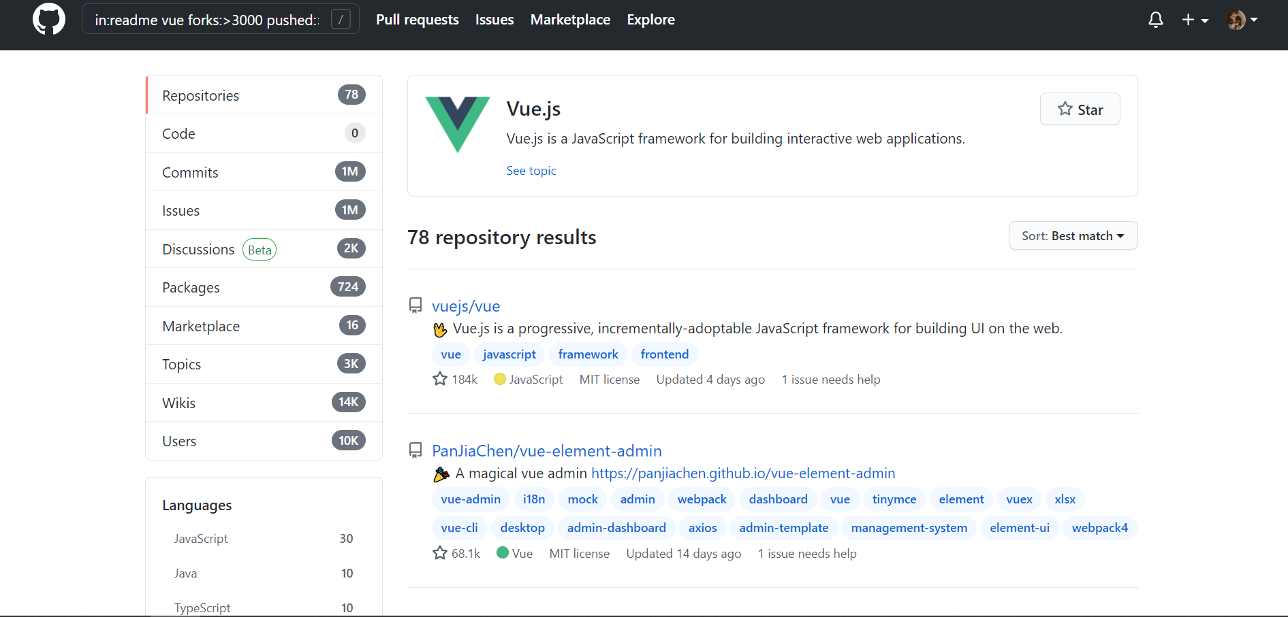Viewport: 1288px width, 617px height.
Task: Open the See topic link
Action: [531, 171]
